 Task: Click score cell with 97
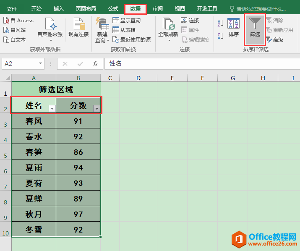click(x=78, y=214)
